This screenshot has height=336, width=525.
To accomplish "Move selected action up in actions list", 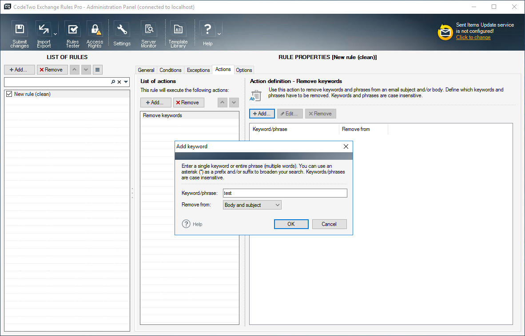I will click(223, 103).
